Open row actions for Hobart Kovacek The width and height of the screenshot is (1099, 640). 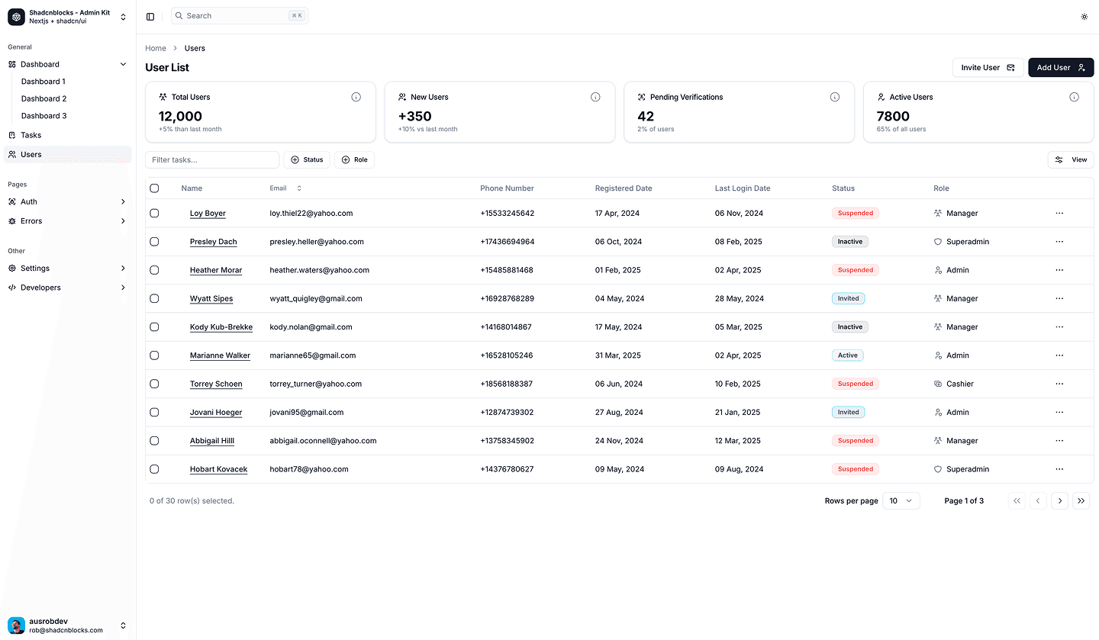[1059, 469]
